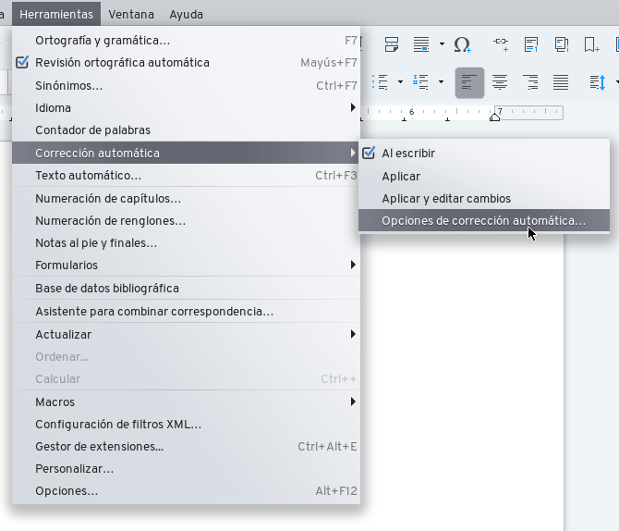Open the Ayuda menu

pyautogui.click(x=186, y=14)
